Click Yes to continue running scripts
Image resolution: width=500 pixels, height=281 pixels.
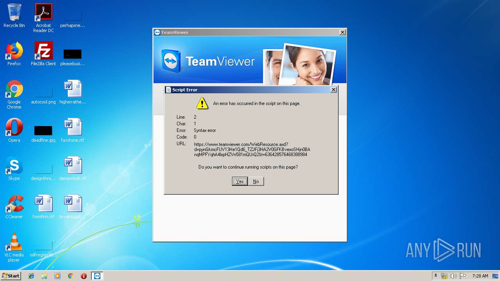point(240,181)
